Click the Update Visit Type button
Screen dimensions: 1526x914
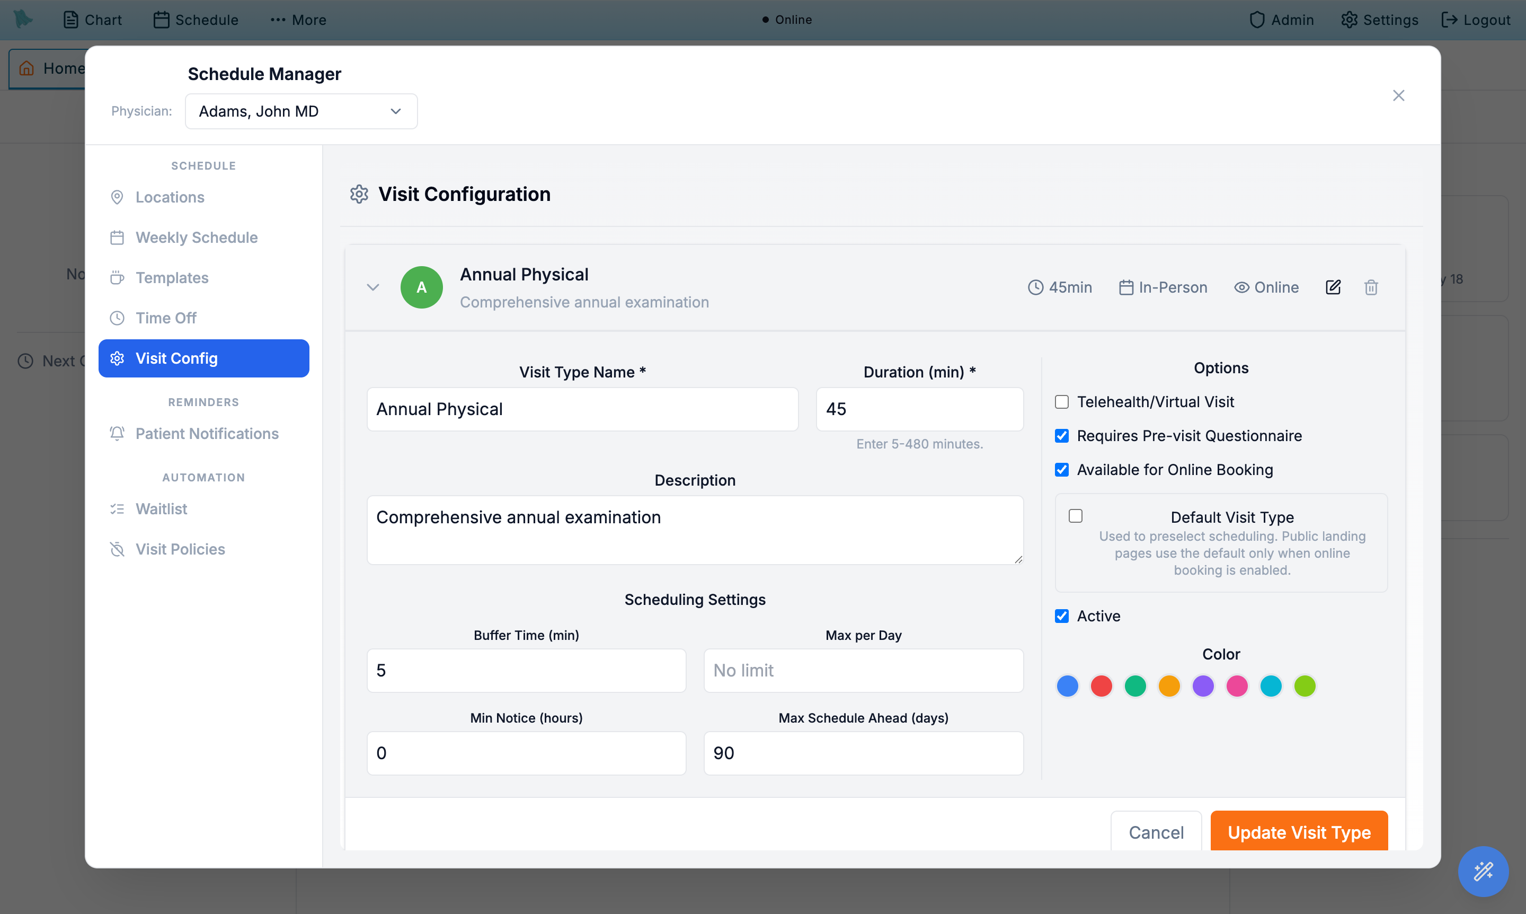1299,831
